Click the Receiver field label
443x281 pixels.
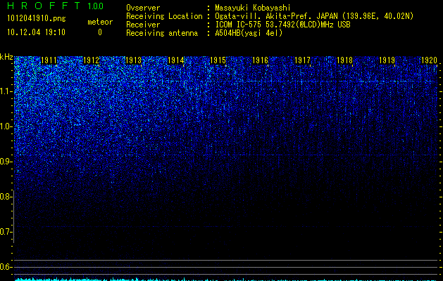point(143,25)
